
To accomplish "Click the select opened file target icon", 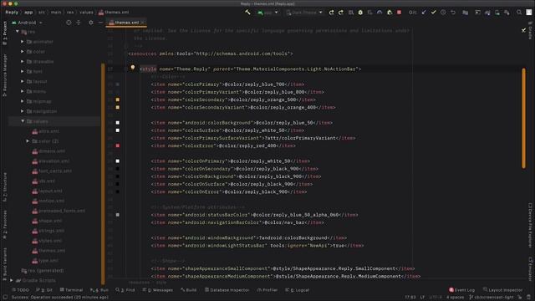I will click(69, 23).
